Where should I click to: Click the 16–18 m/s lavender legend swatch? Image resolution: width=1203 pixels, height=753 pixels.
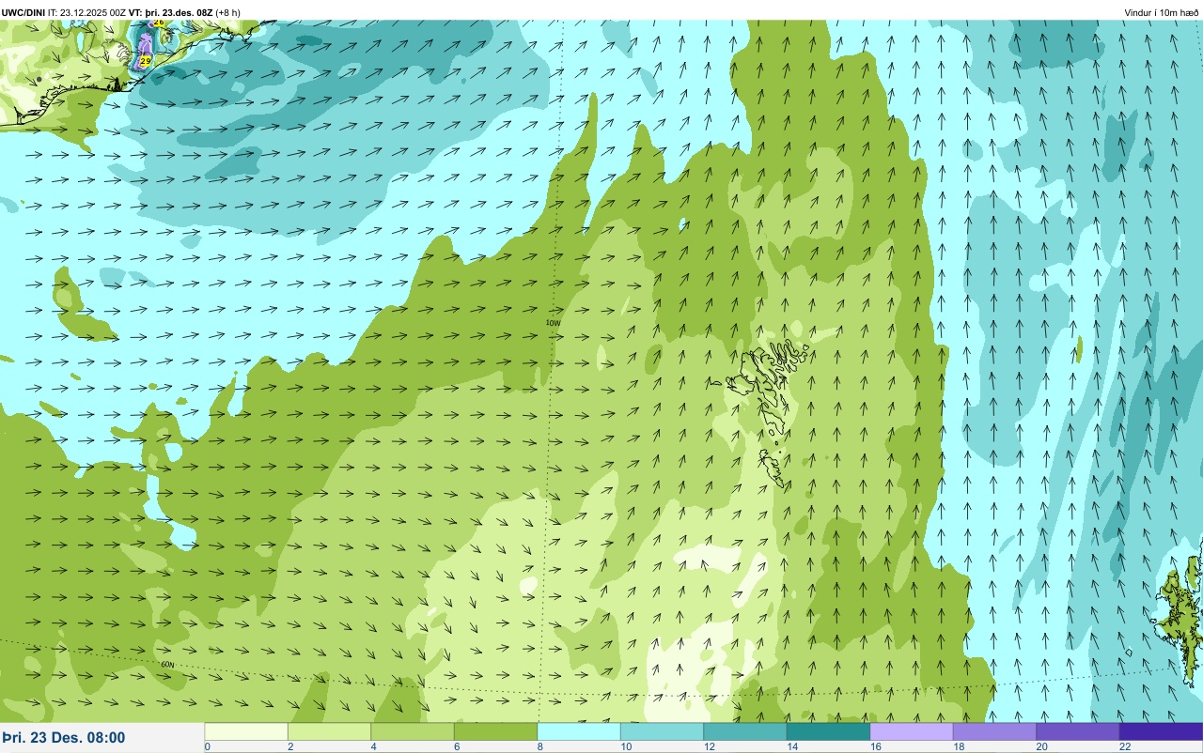[912, 731]
